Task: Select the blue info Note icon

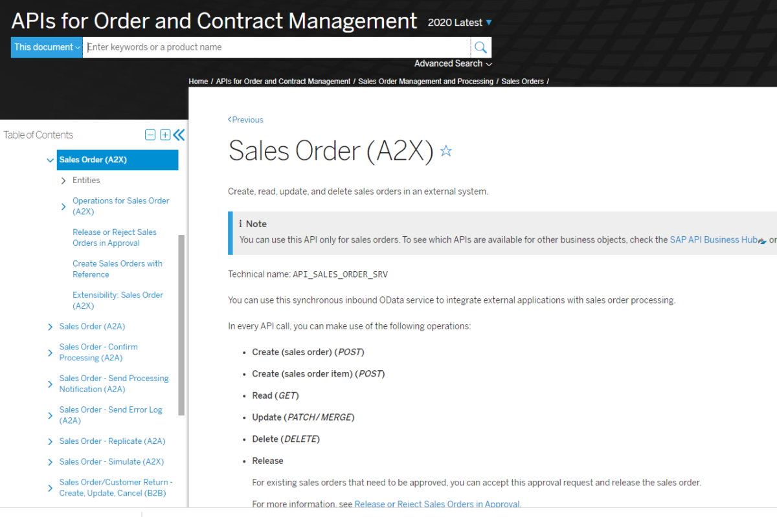Action: point(242,223)
